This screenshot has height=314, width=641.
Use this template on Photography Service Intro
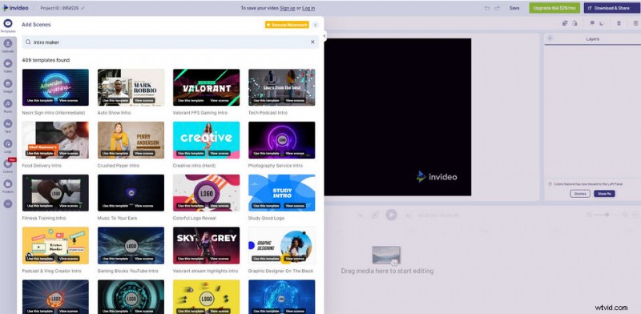(266, 153)
